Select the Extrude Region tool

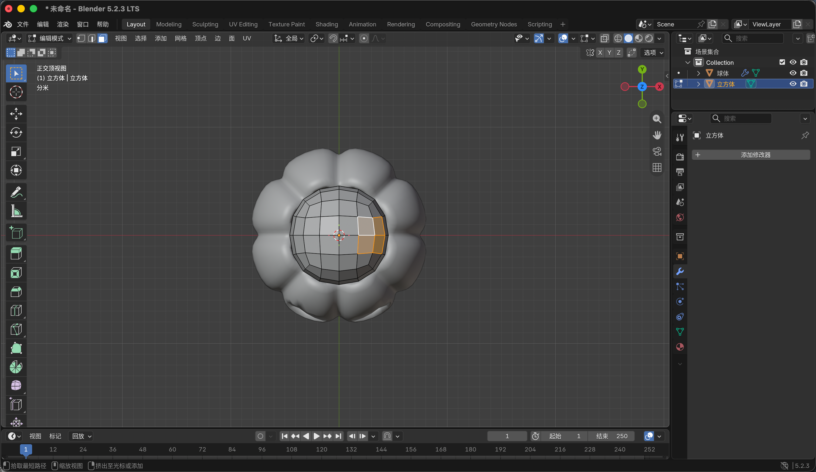[16, 254]
